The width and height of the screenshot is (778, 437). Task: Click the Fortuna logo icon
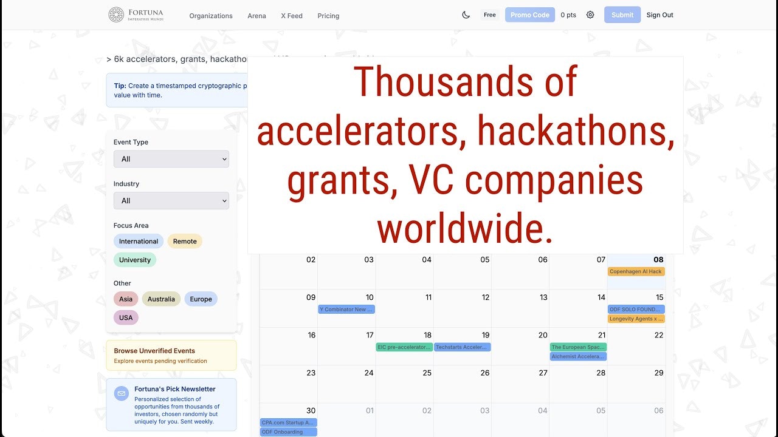(x=116, y=15)
